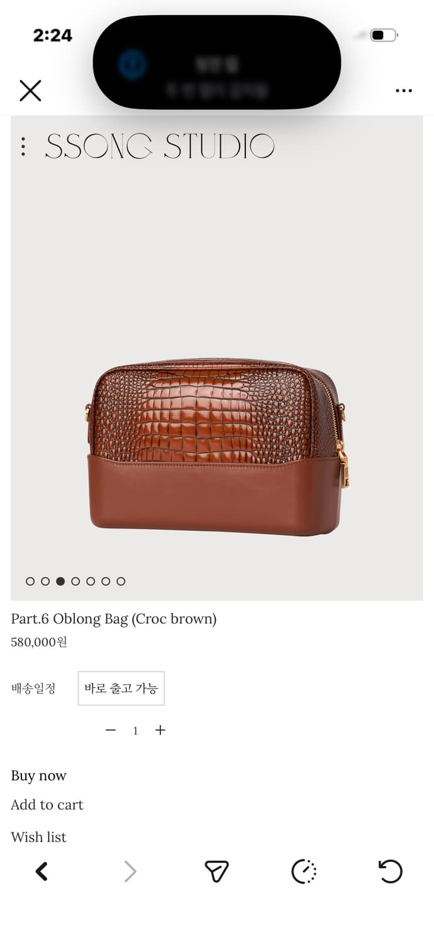Viewport: 434px width, 945px height.
Task: Decrease quantity with the minus button
Action: pos(111,730)
